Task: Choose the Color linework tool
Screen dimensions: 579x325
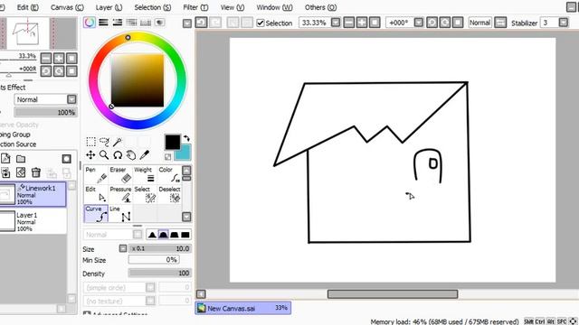Action: coord(169,174)
